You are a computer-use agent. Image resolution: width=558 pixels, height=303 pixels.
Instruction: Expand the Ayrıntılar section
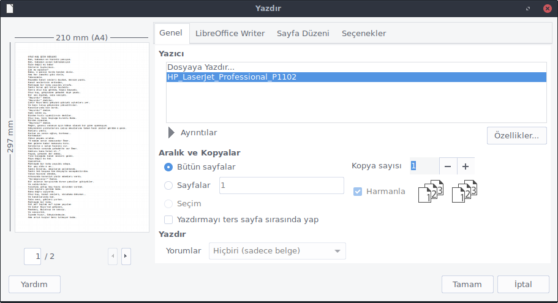(172, 132)
